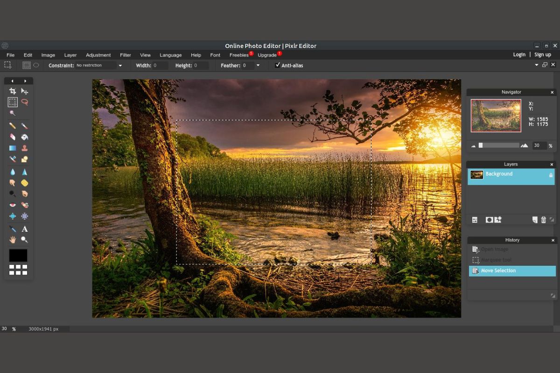560x373 pixels.
Task: Click the Navigator zoom slider
Action: click(x=499, y=145)
